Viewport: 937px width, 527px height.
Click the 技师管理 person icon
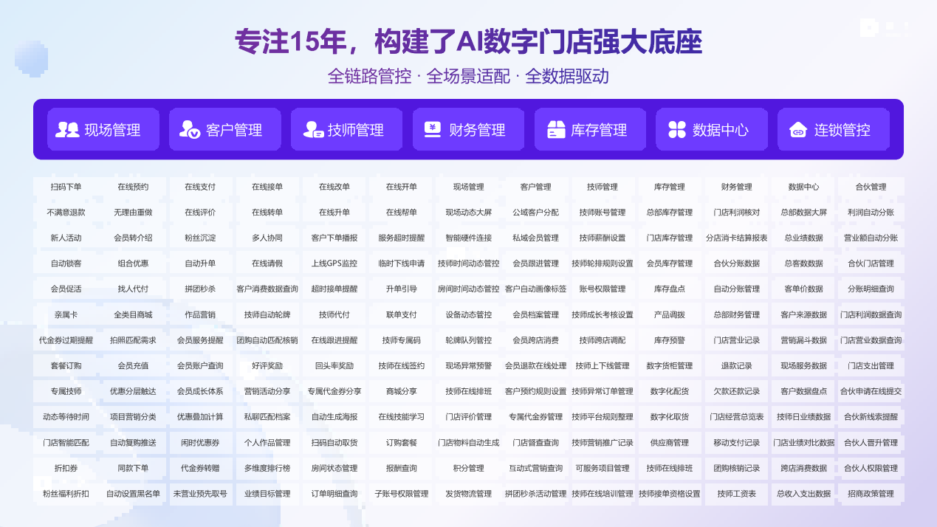tap(312, 130)
